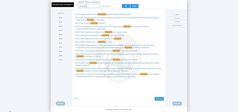Click the History heading

(x=60, y=13)
